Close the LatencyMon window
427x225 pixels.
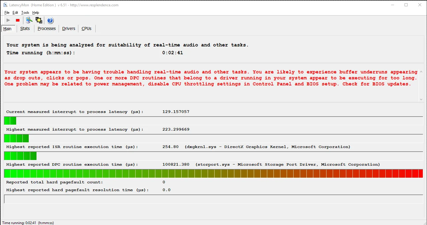click(x=420, y=5)
